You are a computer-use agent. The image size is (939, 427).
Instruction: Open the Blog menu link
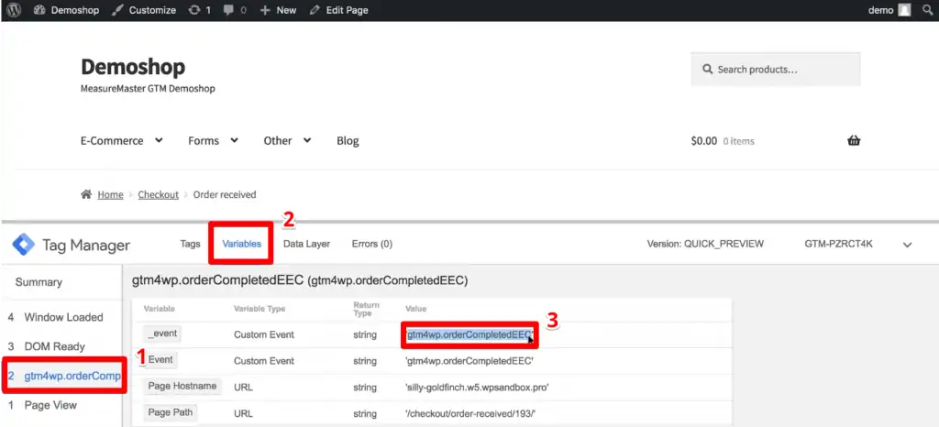point(348,141)
